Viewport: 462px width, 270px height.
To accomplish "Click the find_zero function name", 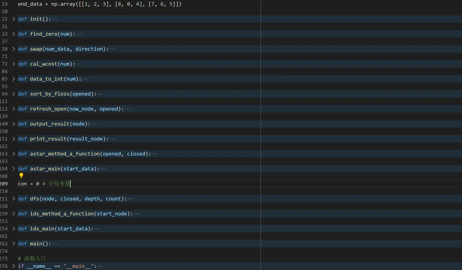I will coord(44,34).
